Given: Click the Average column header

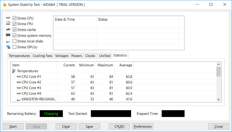Looking at the screenshot, I should [x=126, y=65].
